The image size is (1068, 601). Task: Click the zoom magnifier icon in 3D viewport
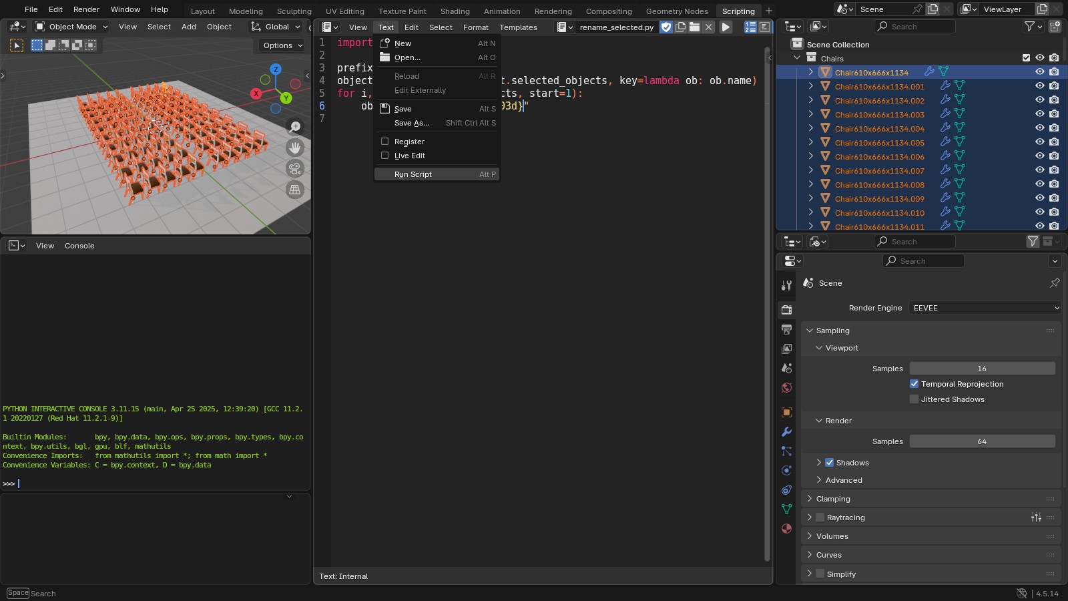point(294,127)
